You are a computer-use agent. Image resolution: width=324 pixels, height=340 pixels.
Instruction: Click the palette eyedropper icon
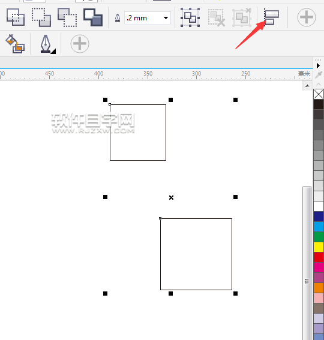[319, 75]
